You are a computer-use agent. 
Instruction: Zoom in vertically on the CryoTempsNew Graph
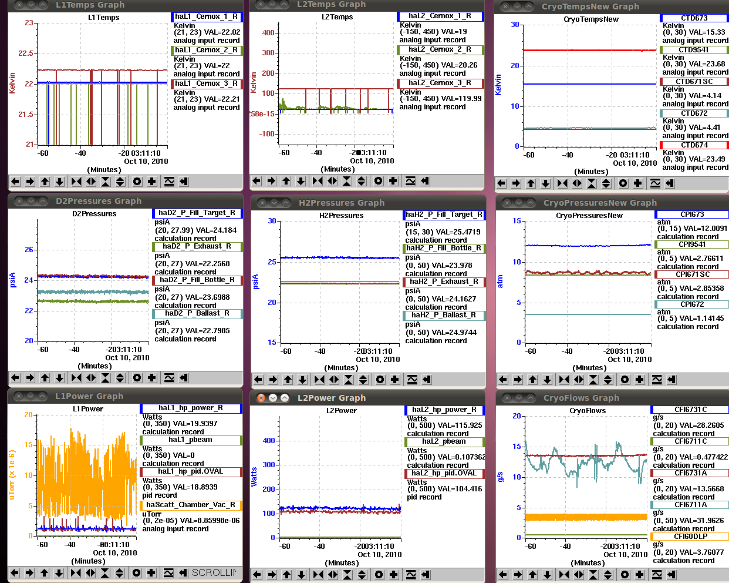[x=592, y=183]
